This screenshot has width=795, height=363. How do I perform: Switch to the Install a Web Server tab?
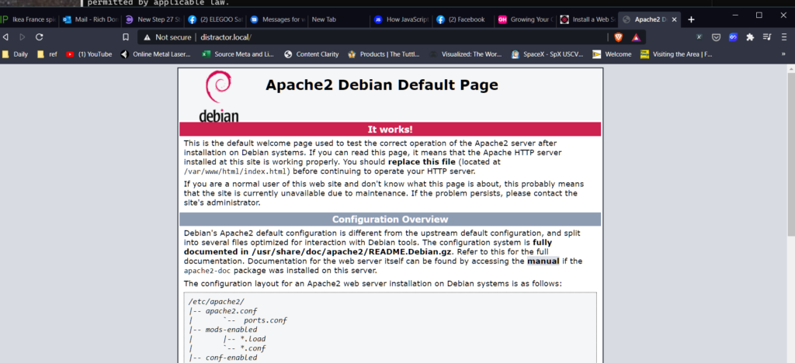[588, 19]
